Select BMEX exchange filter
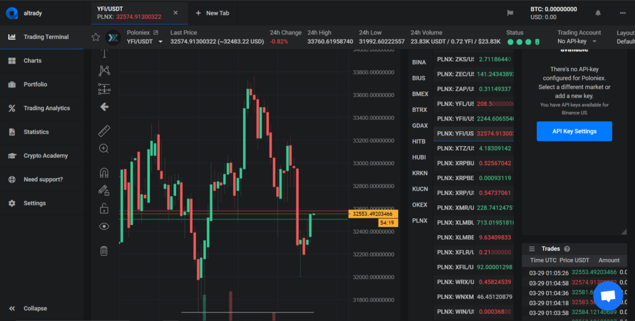 pyautogui.click(x=420, y=93)
